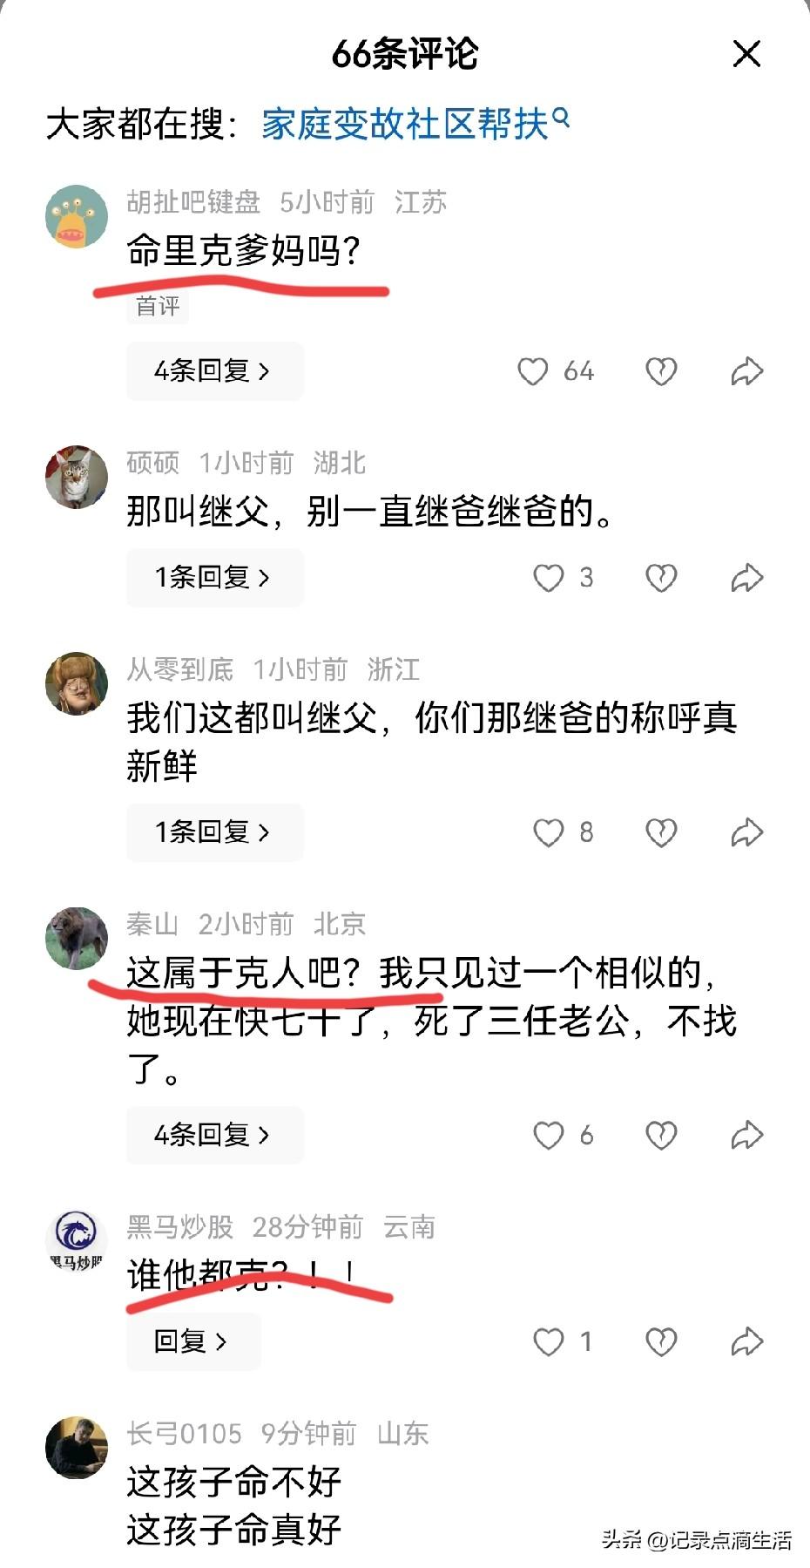Expand 4条回复 under 胡扯吧键盘's comment
The width and height of the screenshot is (810, 1568).
point(214,371)
